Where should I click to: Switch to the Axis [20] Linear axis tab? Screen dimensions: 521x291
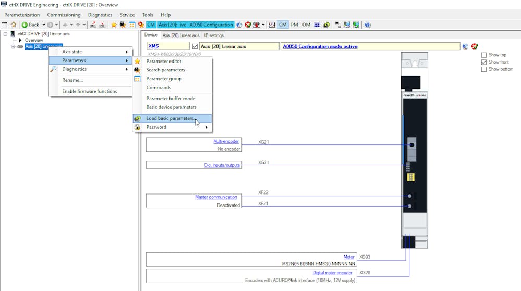181,35
